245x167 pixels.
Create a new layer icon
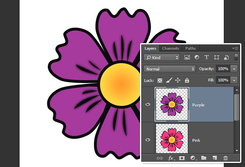point(215,158)
